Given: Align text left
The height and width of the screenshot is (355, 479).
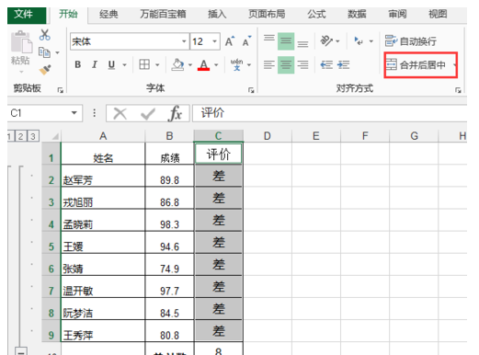Looking at the screenshot, I should click(x=269, y=64).
